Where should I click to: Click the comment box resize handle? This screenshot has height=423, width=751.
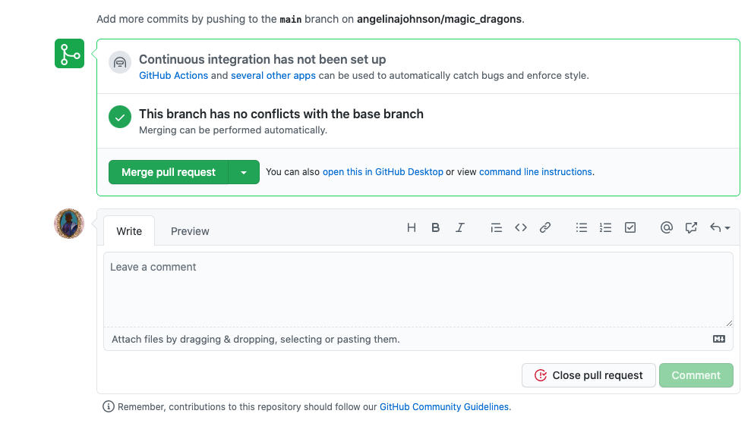(729, 324)
